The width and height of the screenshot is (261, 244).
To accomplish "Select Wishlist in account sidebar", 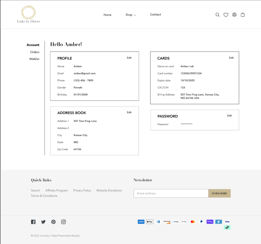I will (34, 59).
